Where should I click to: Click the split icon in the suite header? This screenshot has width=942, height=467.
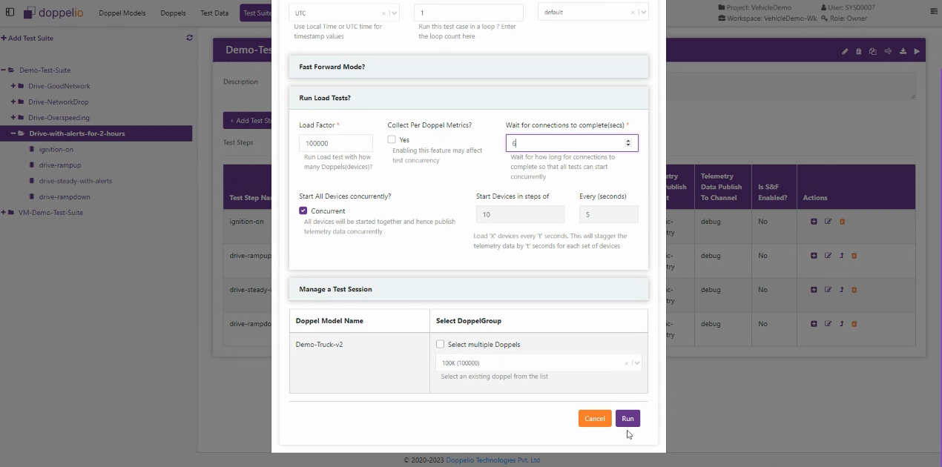point(888,51)
